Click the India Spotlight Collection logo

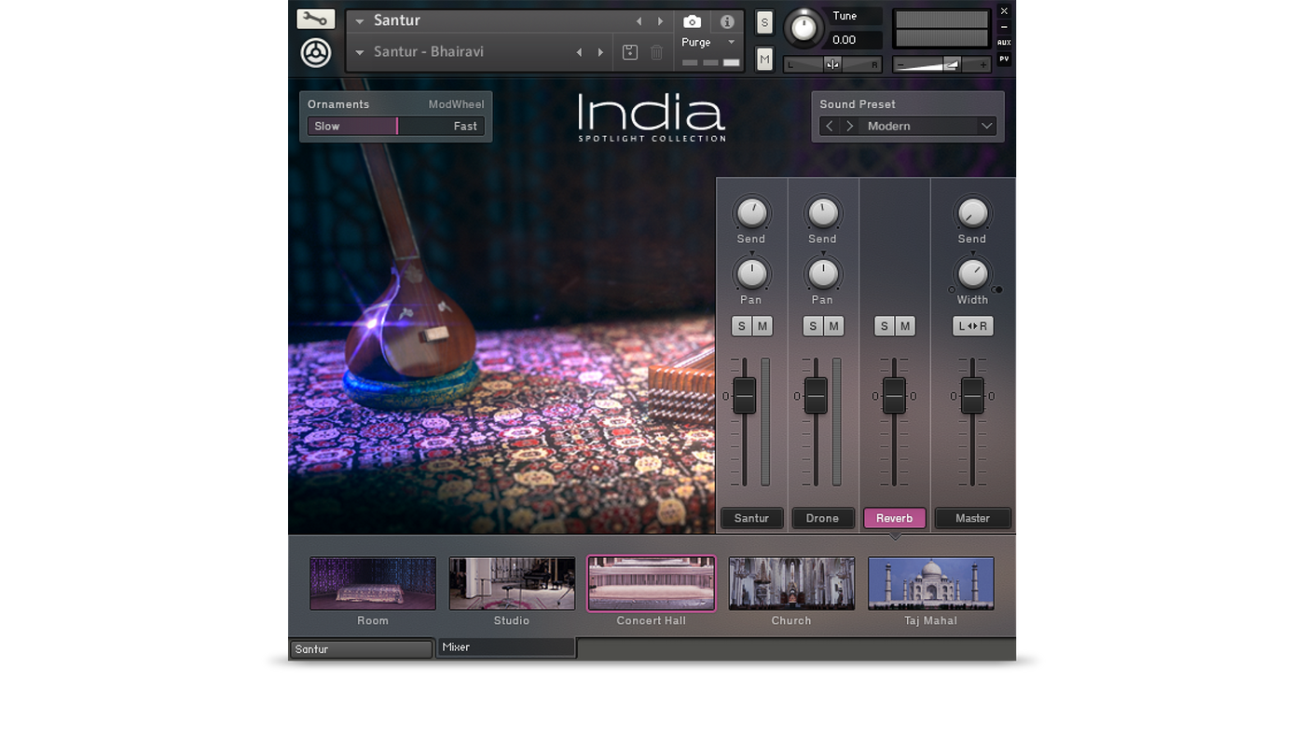tap(652, 117)
